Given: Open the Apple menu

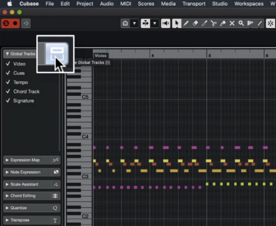Looking at the screenshot, I should pos(9,3).
